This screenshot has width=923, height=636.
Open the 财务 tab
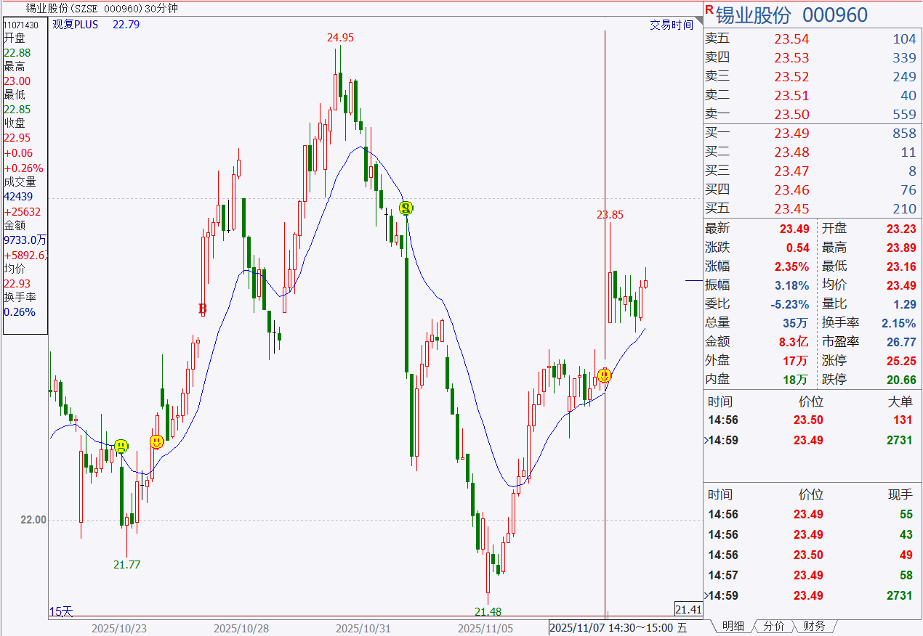click(814, 626)
